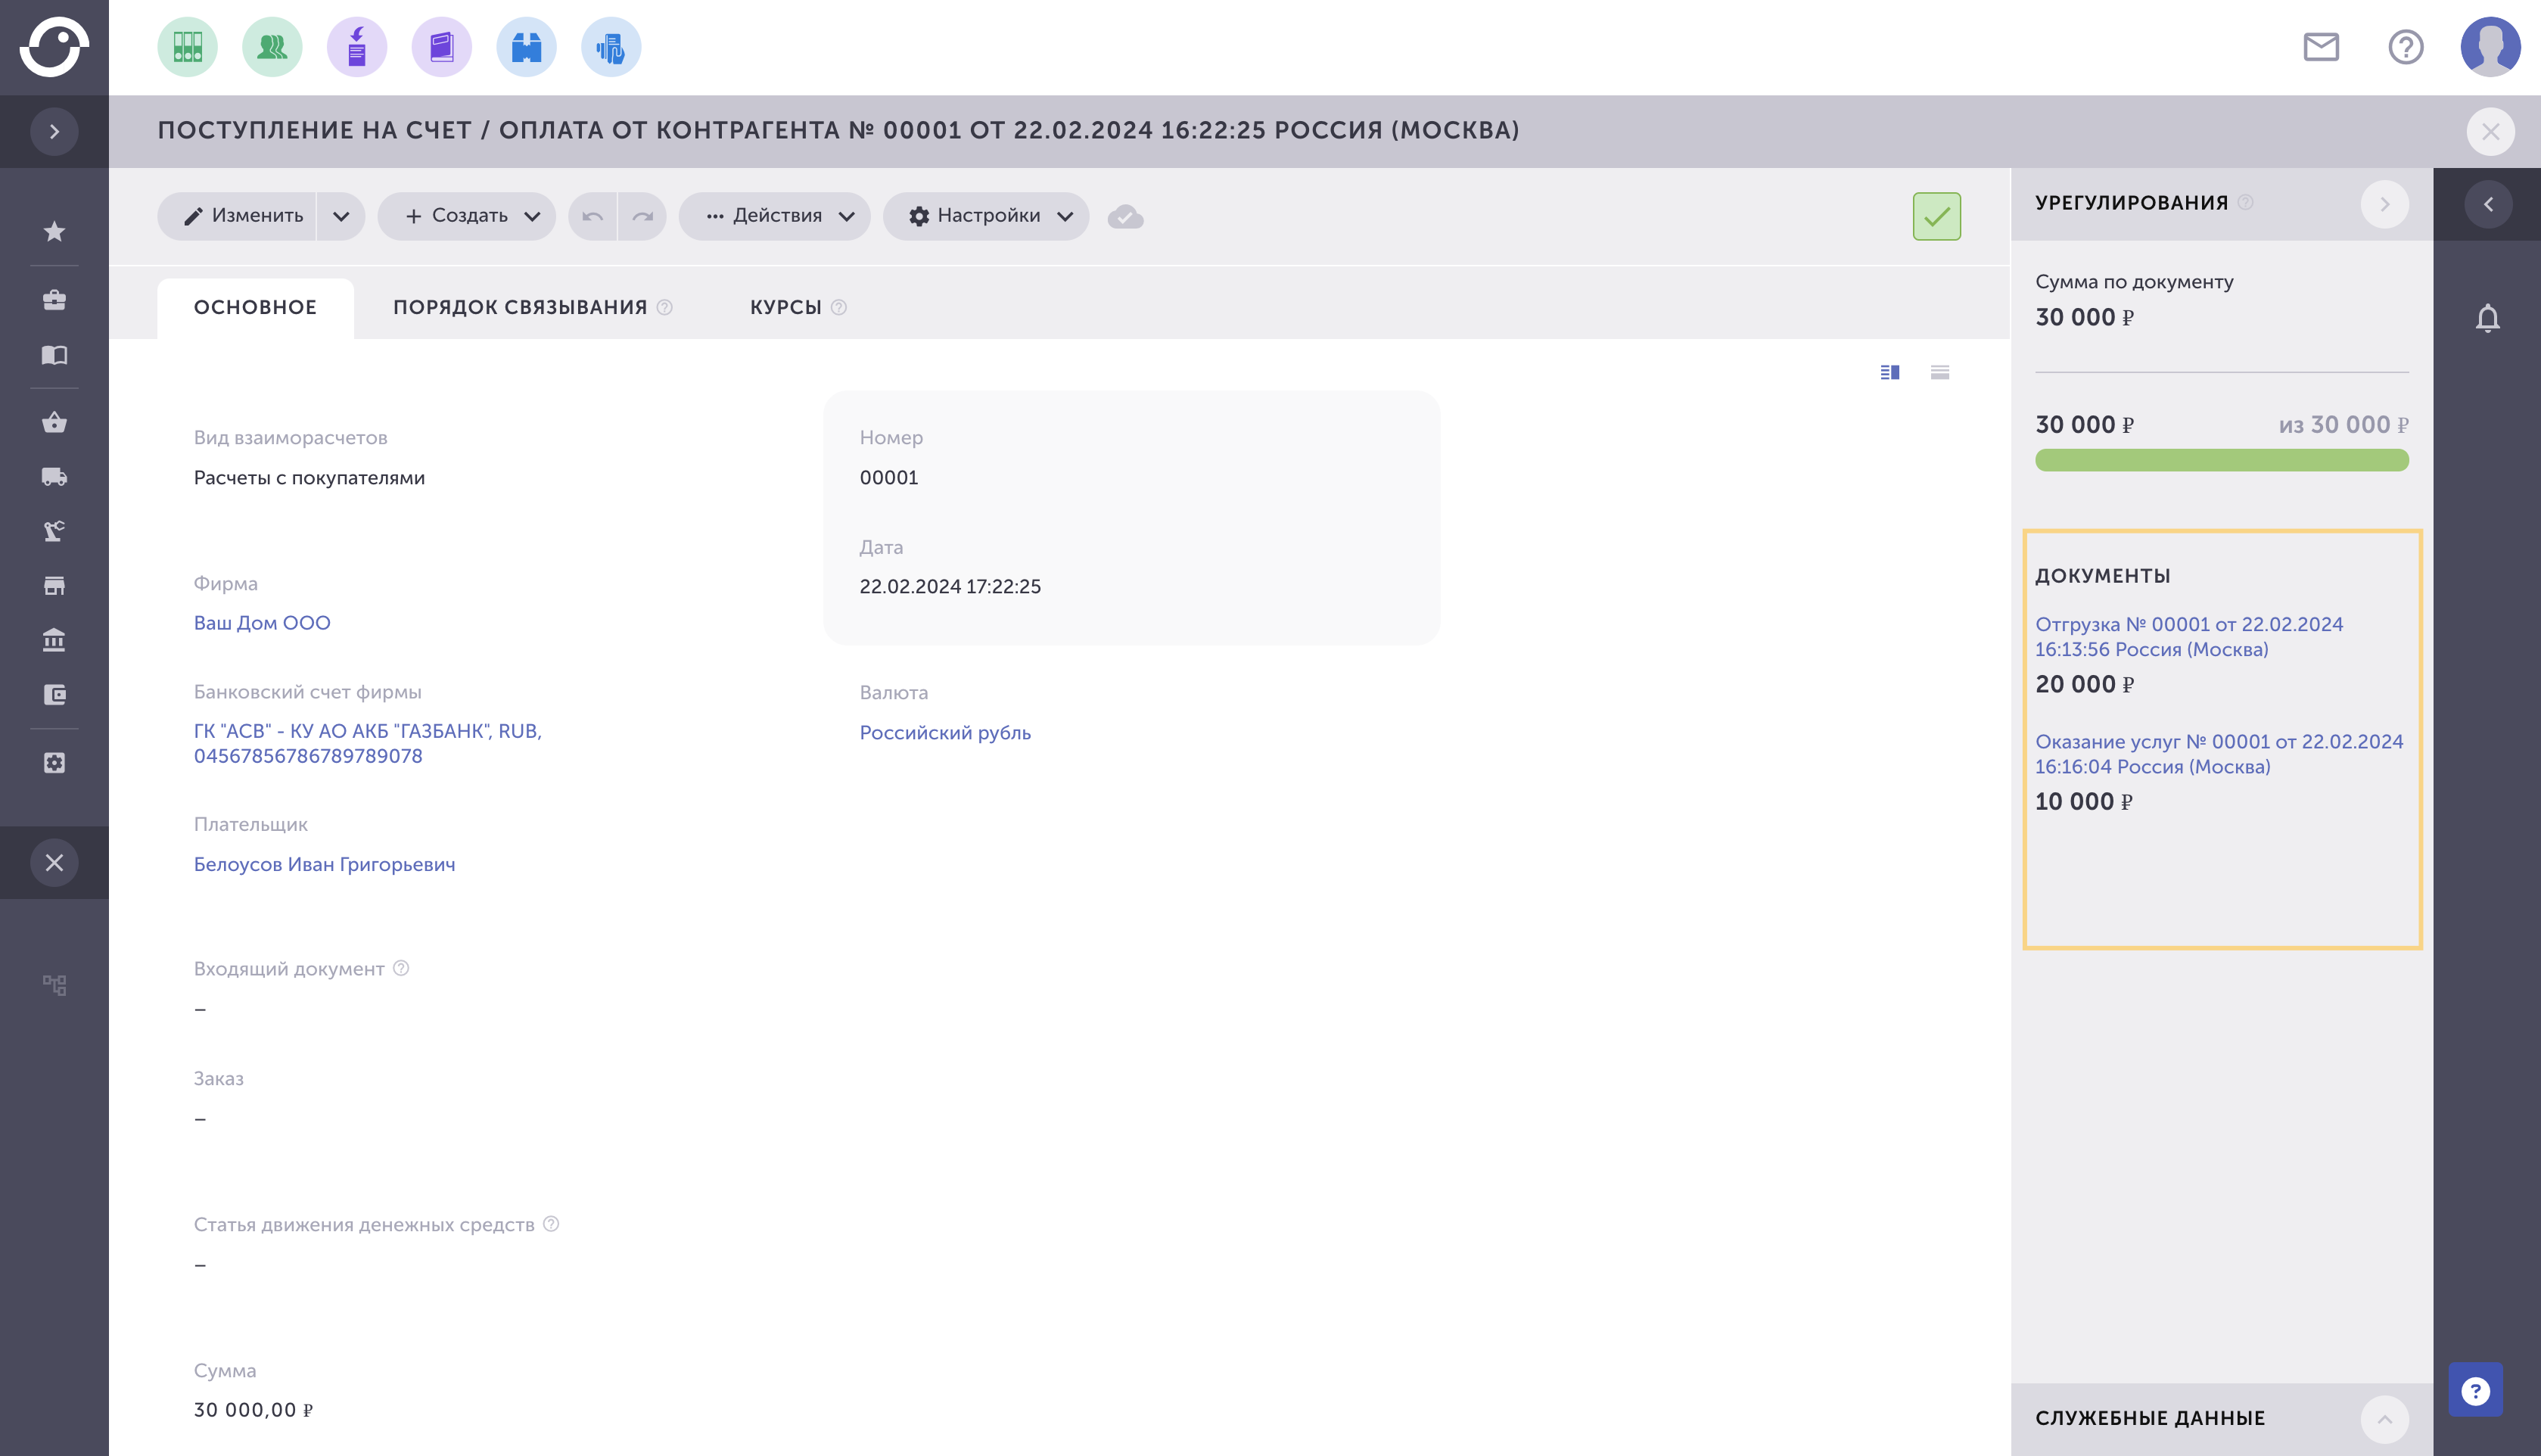Screen dimensions: 2541x1456
Task: Open the store icon in sidebar
Action: [x=54, y=586]
